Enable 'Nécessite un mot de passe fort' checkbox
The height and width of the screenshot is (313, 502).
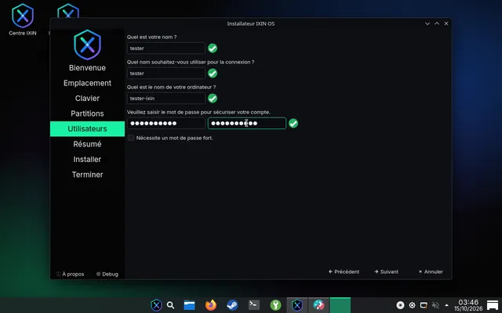point(131,138)
